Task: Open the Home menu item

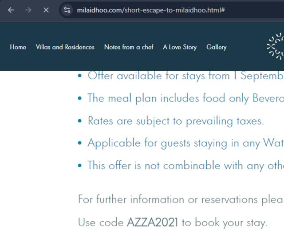Action: [x=18, y=47]
